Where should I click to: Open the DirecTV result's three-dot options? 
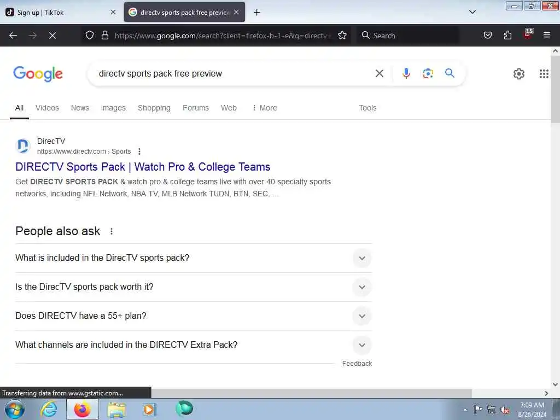(x=139, y=151)
